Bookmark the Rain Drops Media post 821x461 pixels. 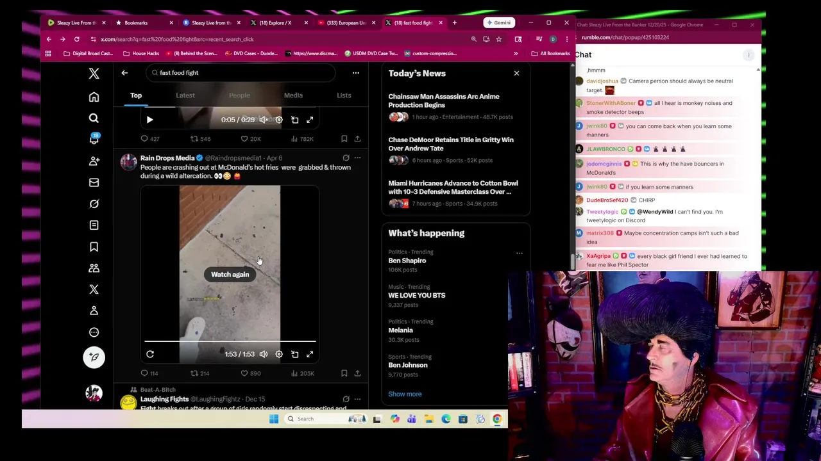[x=344, y=373]
